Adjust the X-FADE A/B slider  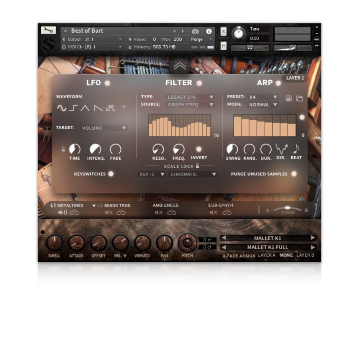(288, 209)
